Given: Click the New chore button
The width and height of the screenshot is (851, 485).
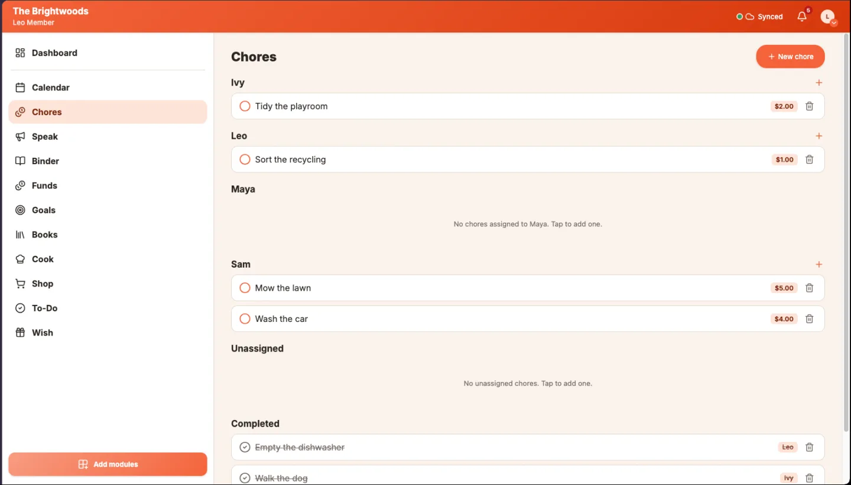Looking at the screenshot, I should tap(790, 57).
